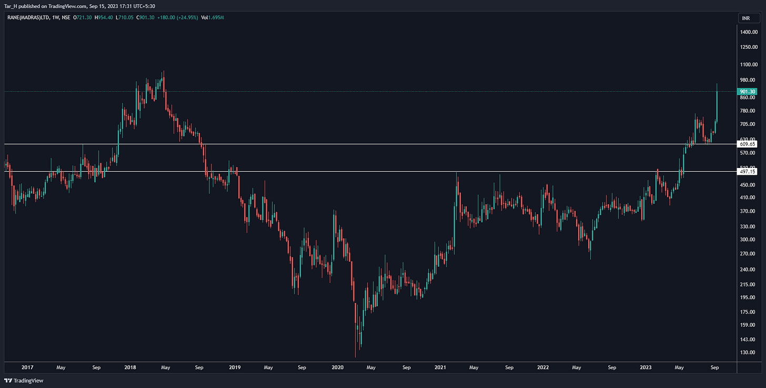Click the 1100.00 price axis label
The image size is (766, 388).
tap(748, 65)
